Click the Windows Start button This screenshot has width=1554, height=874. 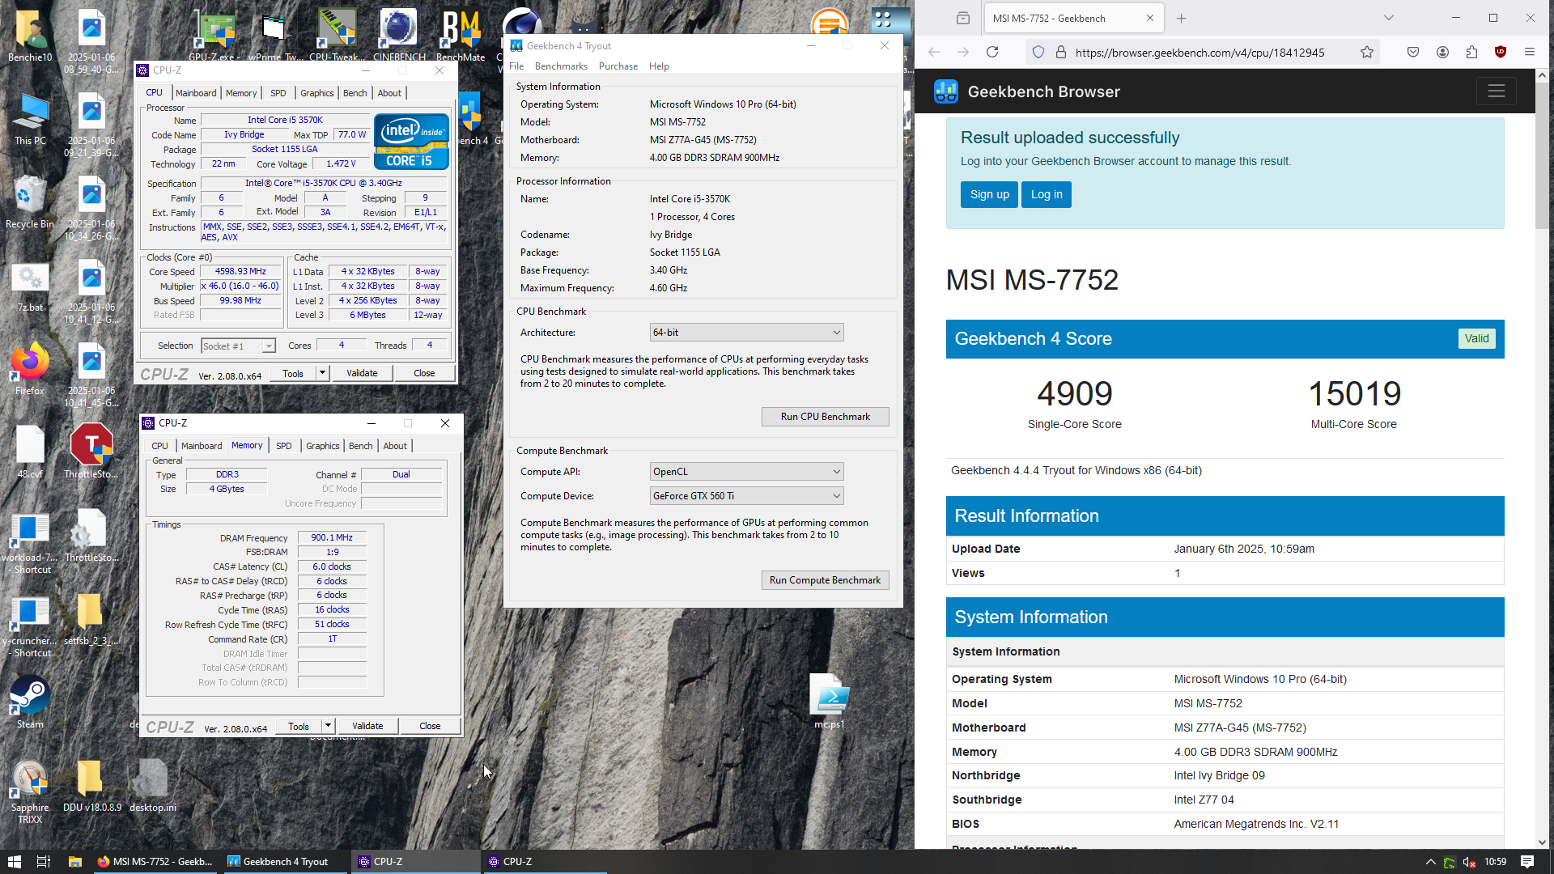pyautogui.click(x=15, y=862)
